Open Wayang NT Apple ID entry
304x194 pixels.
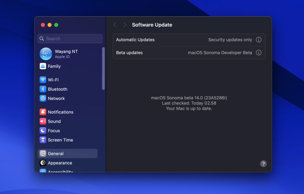(x=67, y=54)
